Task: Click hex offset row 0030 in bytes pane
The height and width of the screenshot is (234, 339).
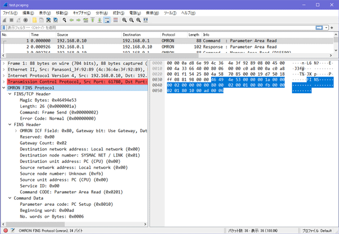Action: pyautogui.click(x=157, y=80)
